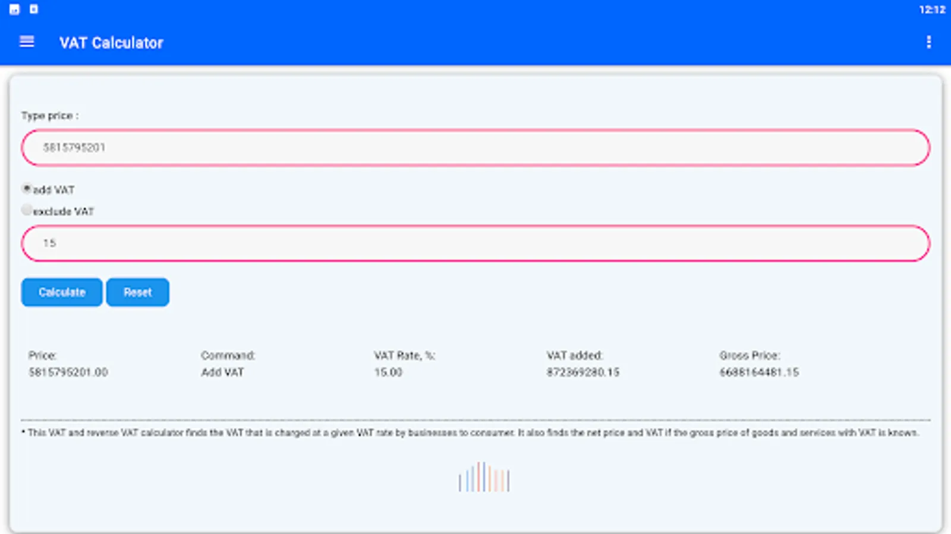This screenshot has height=534, width=951.
Task: Click the 'Price:' result label
Action: (x=43, y=355)
